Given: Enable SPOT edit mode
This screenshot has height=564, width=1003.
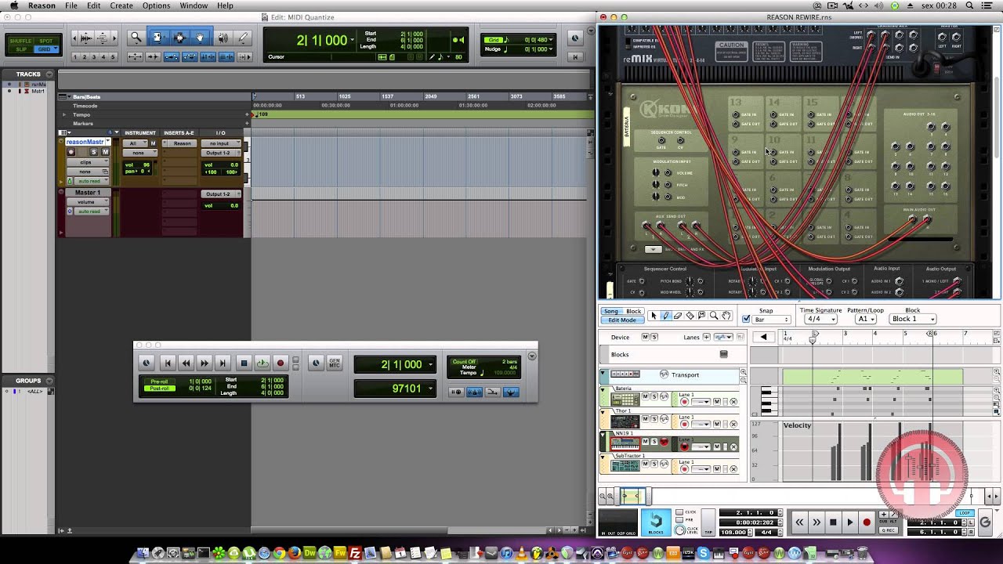Looking at the screenshot, I should (46, 41).
